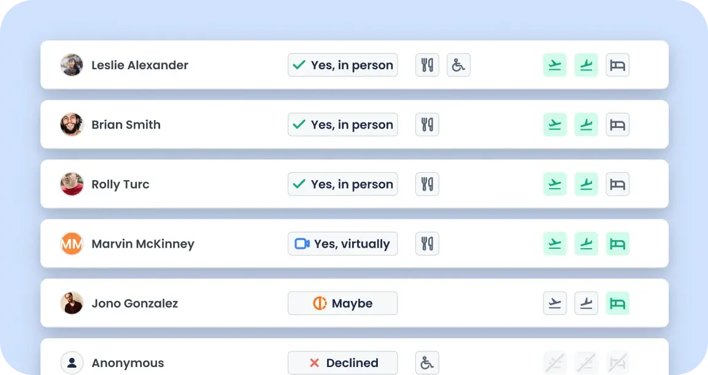Open Leslie Alexander's 'Yes, in person' status
The width and height of the screenshot is (708, 375).
pyautogui.click(x=343, y=65)
